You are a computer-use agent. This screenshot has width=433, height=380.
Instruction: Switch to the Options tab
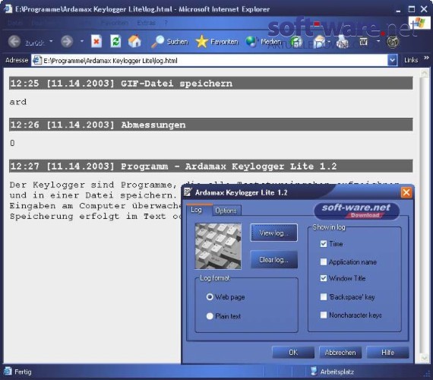click(x=226, y=211)
